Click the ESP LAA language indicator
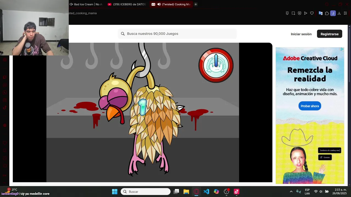Image resolution: width=351 pixels, height=197 pixels. click(x=307, y=192)
